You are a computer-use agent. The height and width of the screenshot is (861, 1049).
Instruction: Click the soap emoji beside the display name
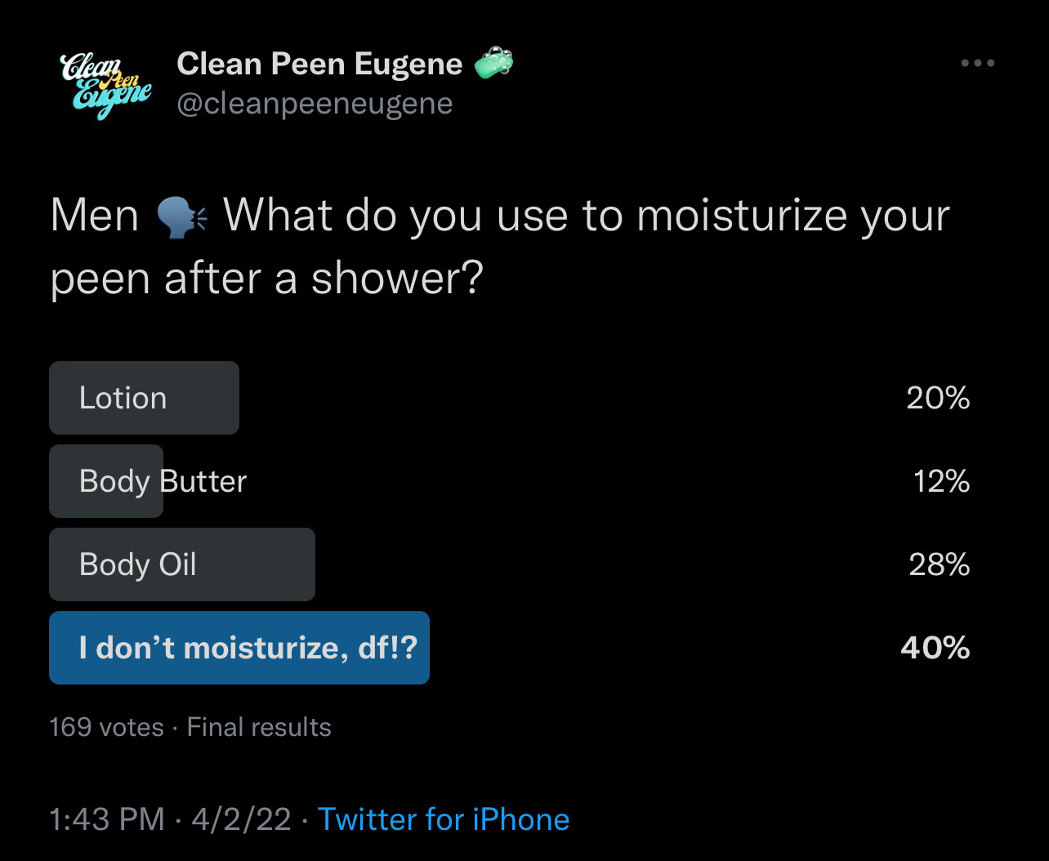(493, 64)
